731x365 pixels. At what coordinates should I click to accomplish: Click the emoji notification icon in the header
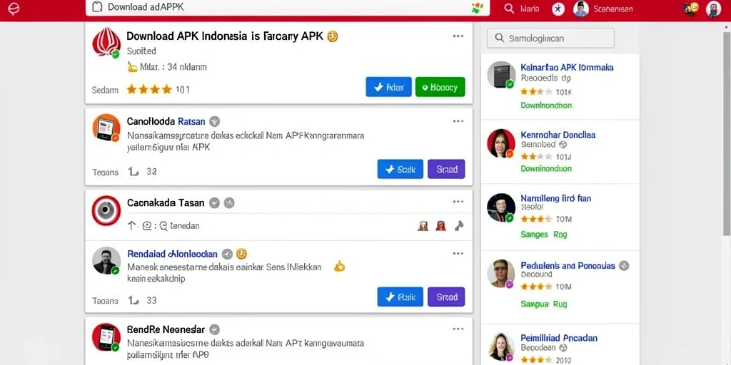pos(691,9)
